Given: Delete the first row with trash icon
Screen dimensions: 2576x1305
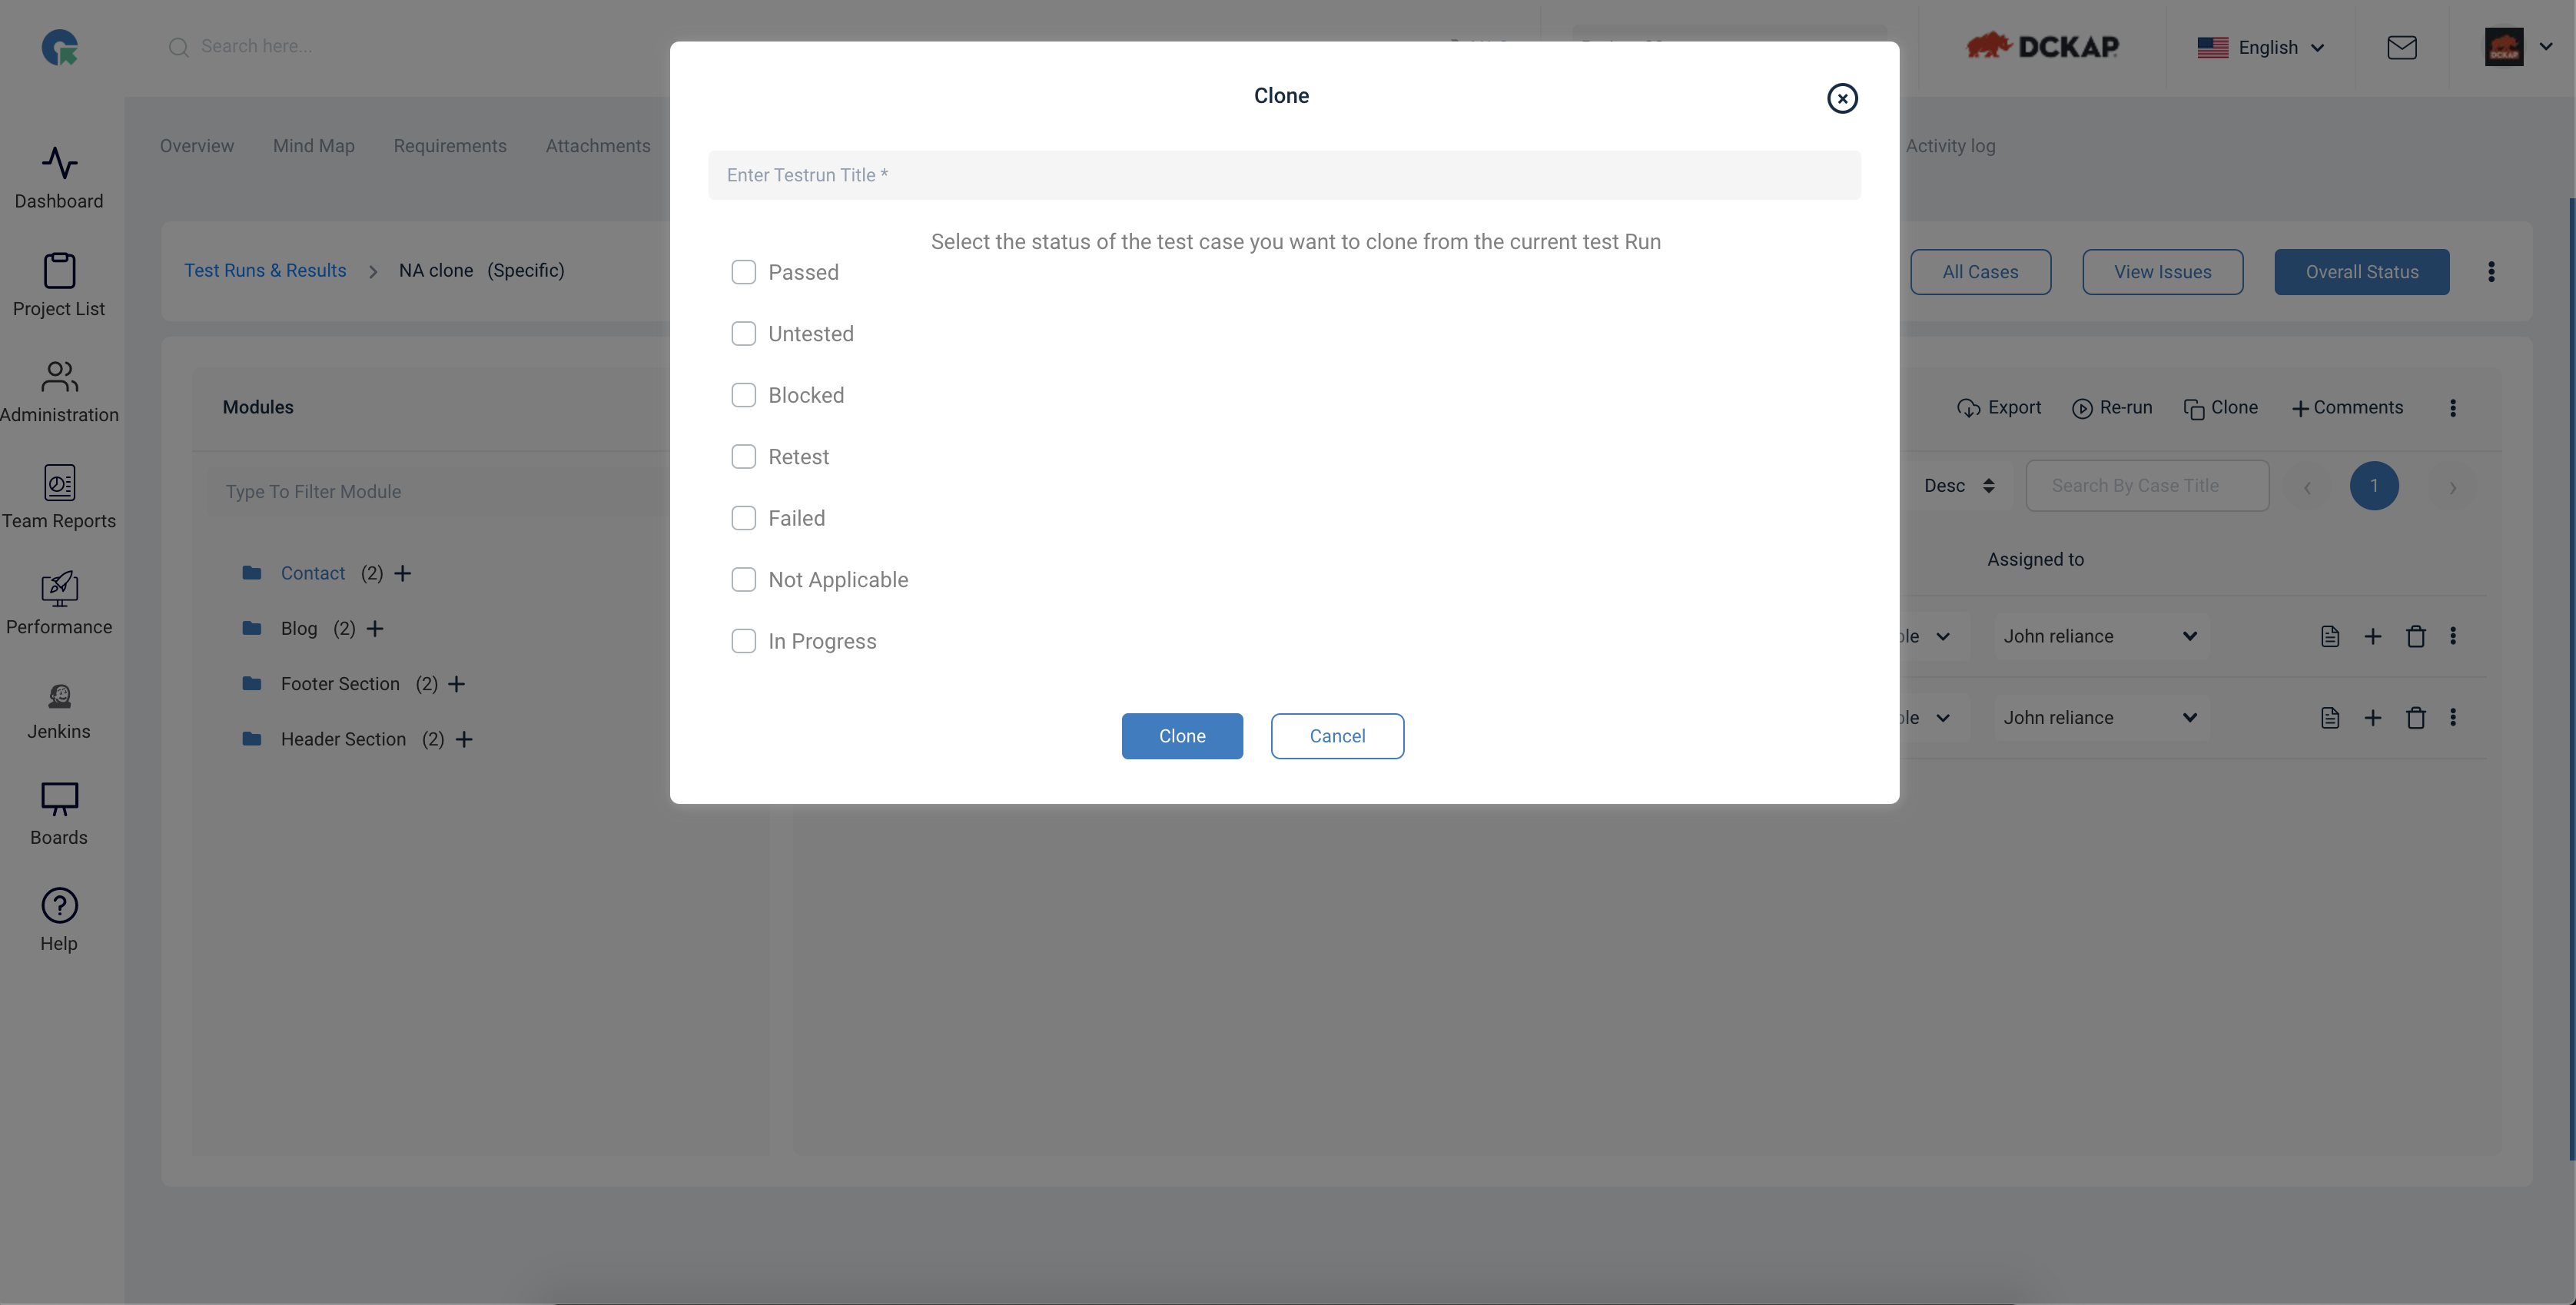Looking at the screenshot, I should pyautogui.click(x=2415, y=636).
